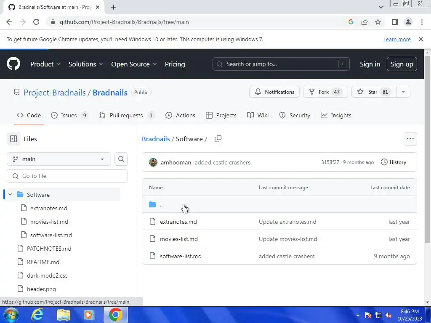Open the main branch selector dropdown
Viewport: 431px width, 323px height.
[x=59, y=159]
